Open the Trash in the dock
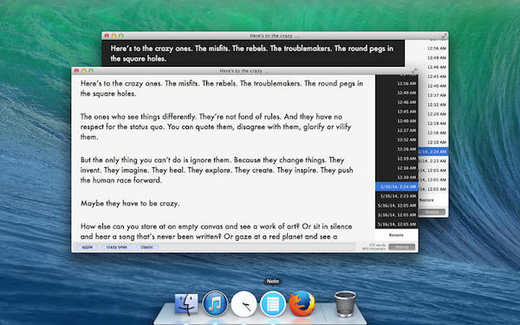520x325 pixels. [345, 304]
